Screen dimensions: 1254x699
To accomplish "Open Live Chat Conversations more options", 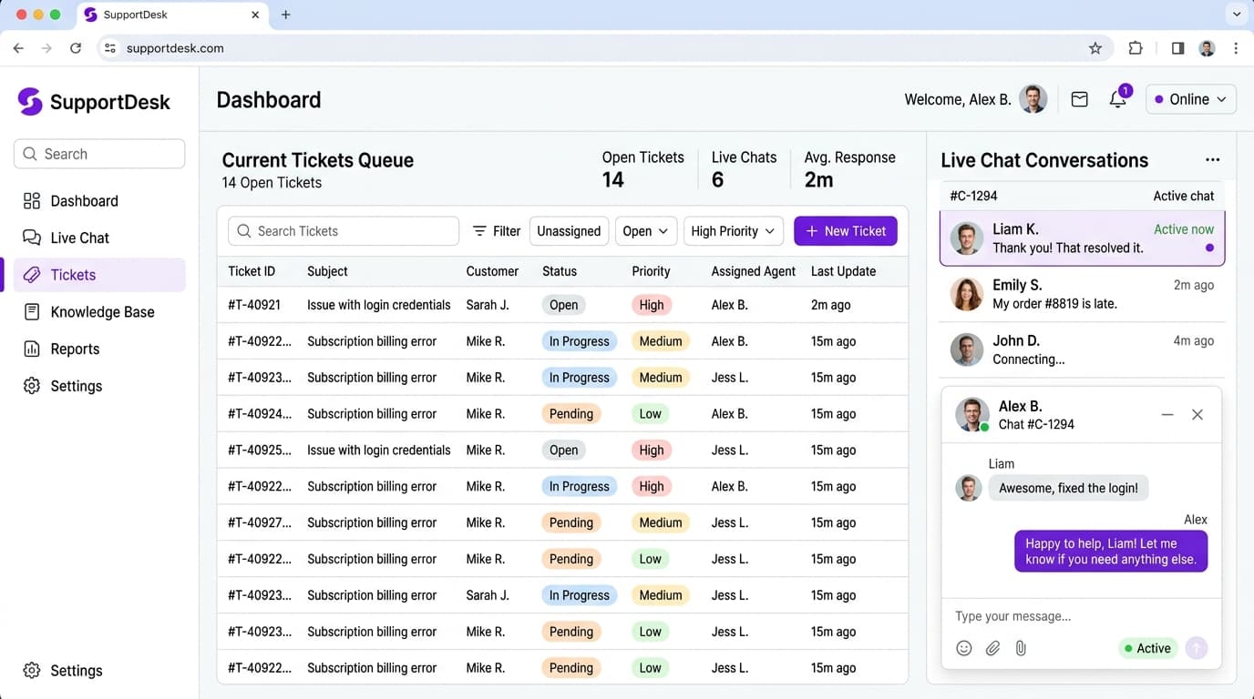I will (x=1212, y=159).
